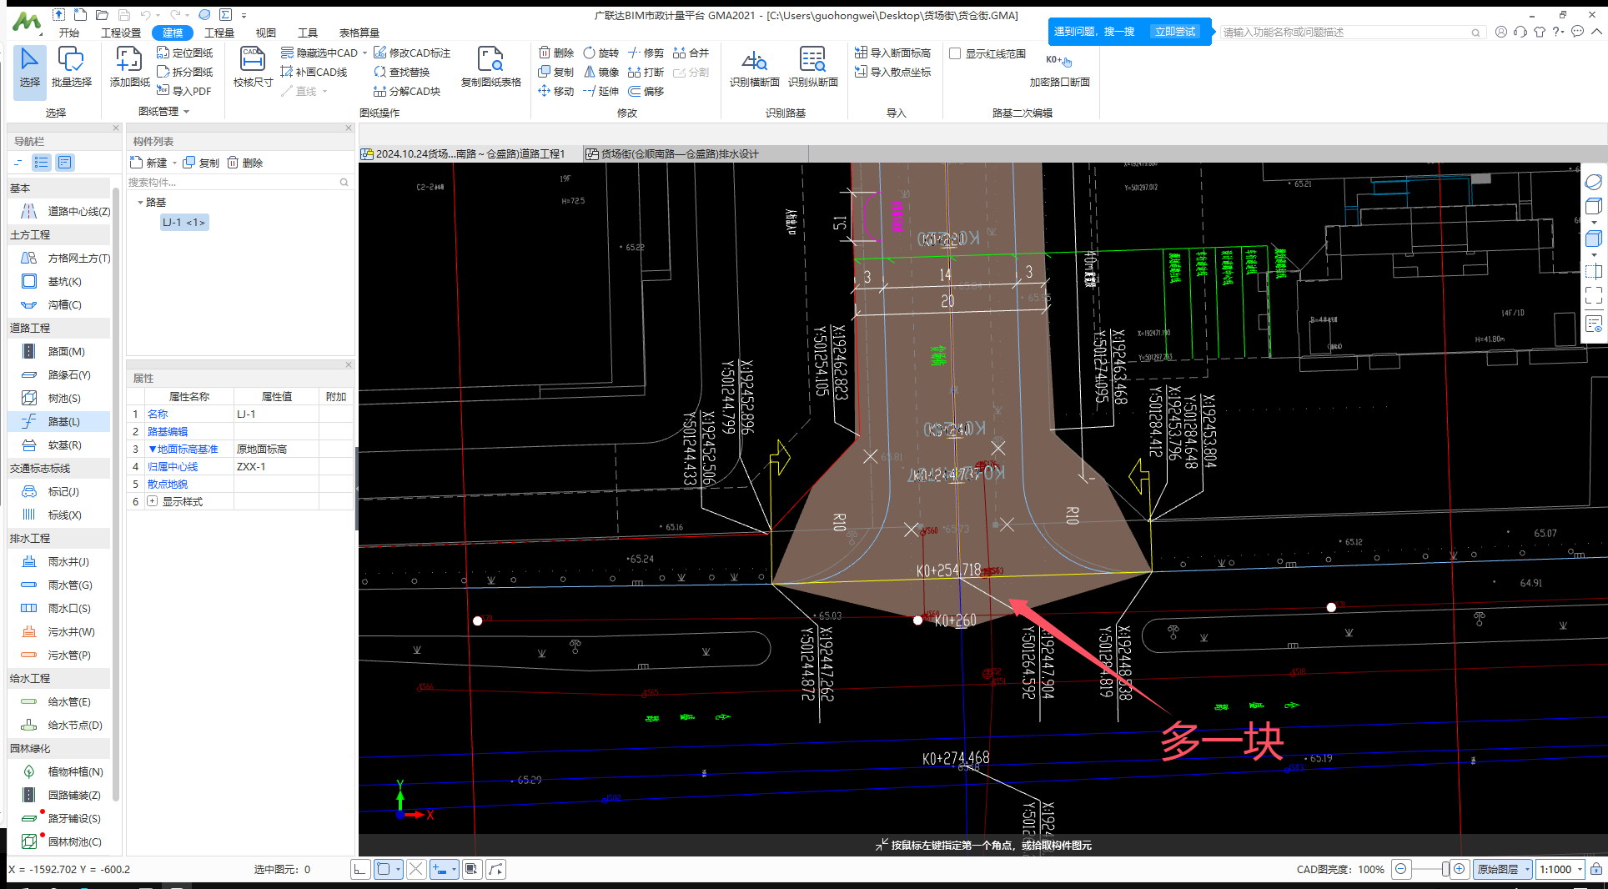1608x889 pixels.
Task: Toggle the cross snap button in status bar
Action: 416,869
